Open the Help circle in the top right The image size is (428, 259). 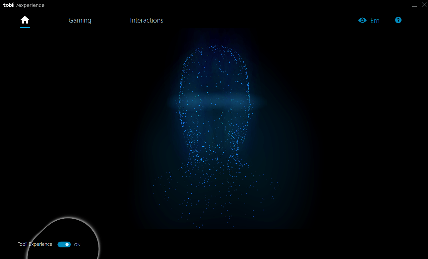pos(398,20)
